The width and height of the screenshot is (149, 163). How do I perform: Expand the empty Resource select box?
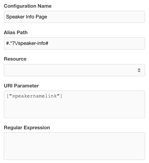(74, 70)
